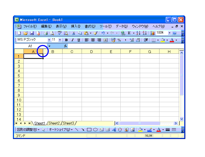The image size is (205, 157).
Task: Create a new blank workbook
Action: tap(19, 33)
